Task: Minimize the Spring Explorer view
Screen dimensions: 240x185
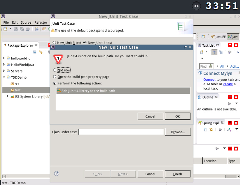Action: click(x=230, y=123)
